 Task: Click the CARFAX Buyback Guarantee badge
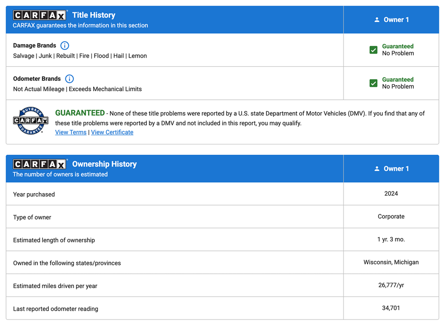point(30,120)
